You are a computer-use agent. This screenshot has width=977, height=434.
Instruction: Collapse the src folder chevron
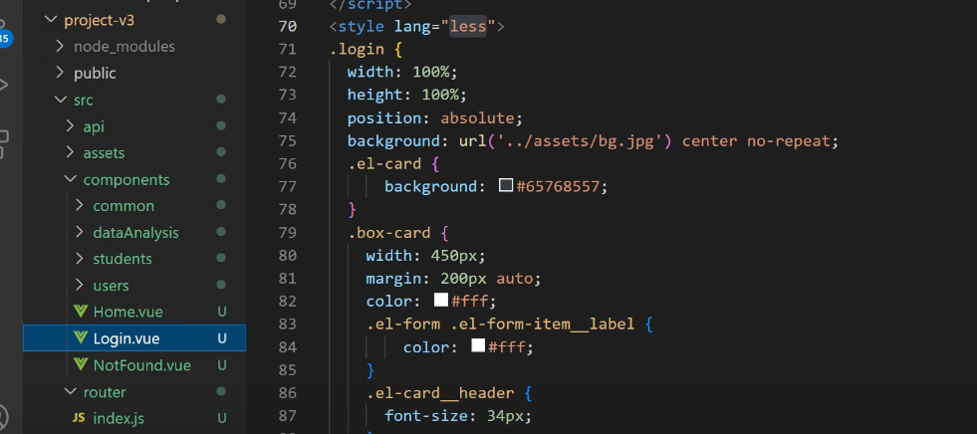(60, 100)
